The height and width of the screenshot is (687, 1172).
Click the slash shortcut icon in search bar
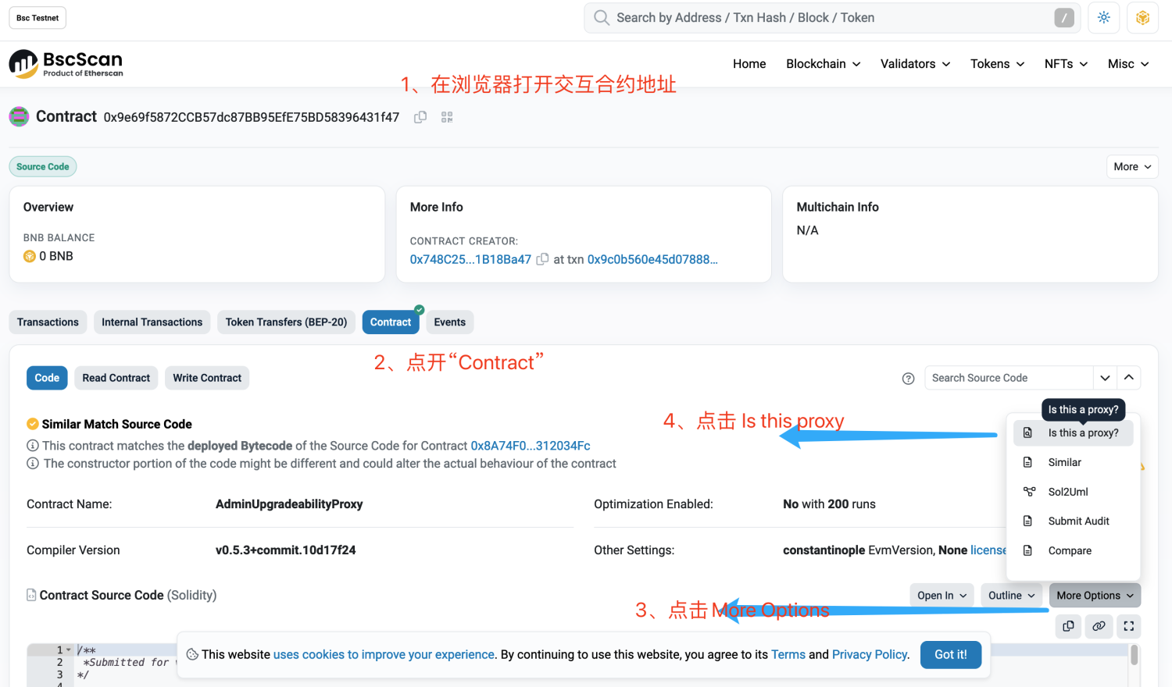tap(1064, 18)
